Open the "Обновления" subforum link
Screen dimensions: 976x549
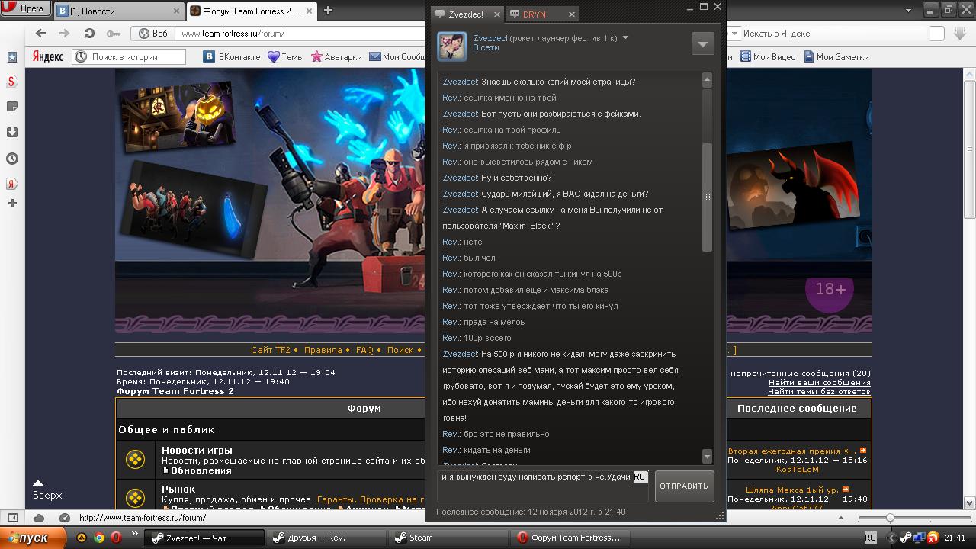click(201, 470)
